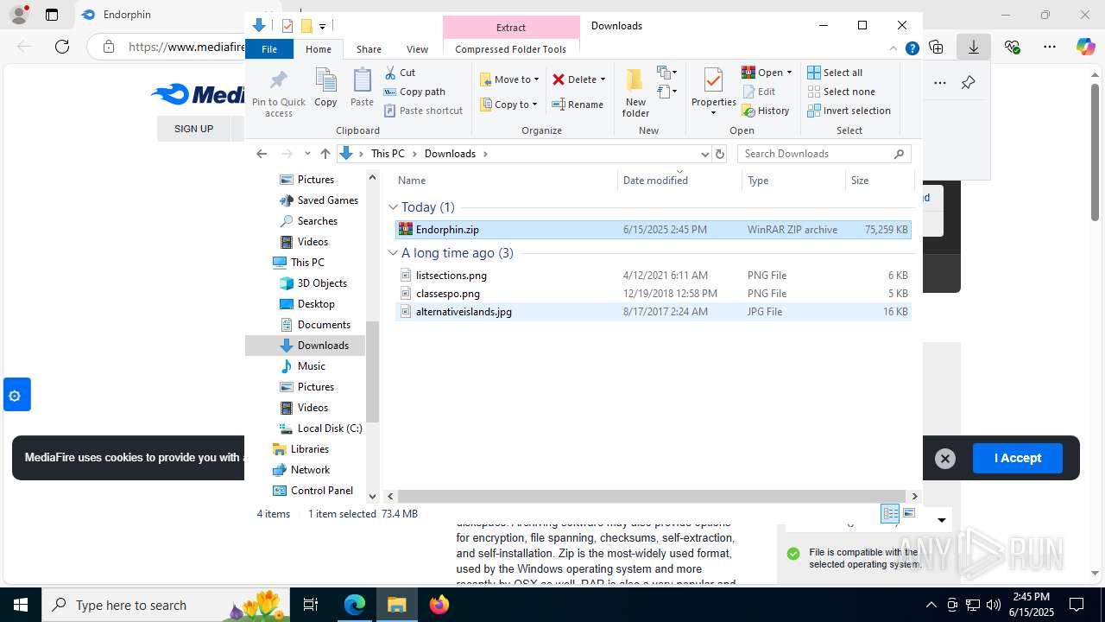Click Invert selection
The height and width of the screenshot is (622, 1105).
tap(849, 111)
